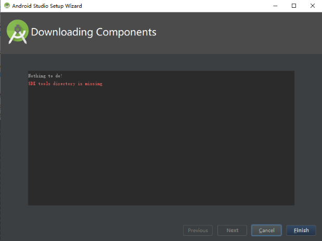Click the small Android icon in title bar

point(7,6)
